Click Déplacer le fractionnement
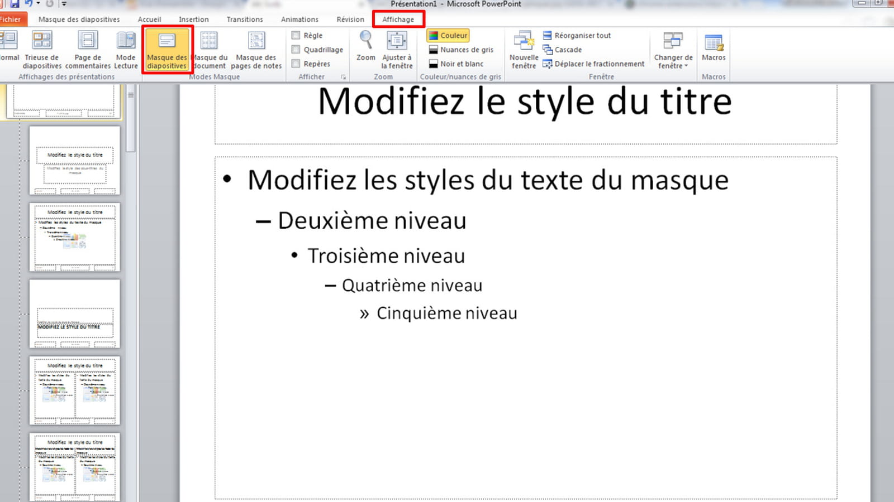Screen dimensions: 894x502 [593, 64]
